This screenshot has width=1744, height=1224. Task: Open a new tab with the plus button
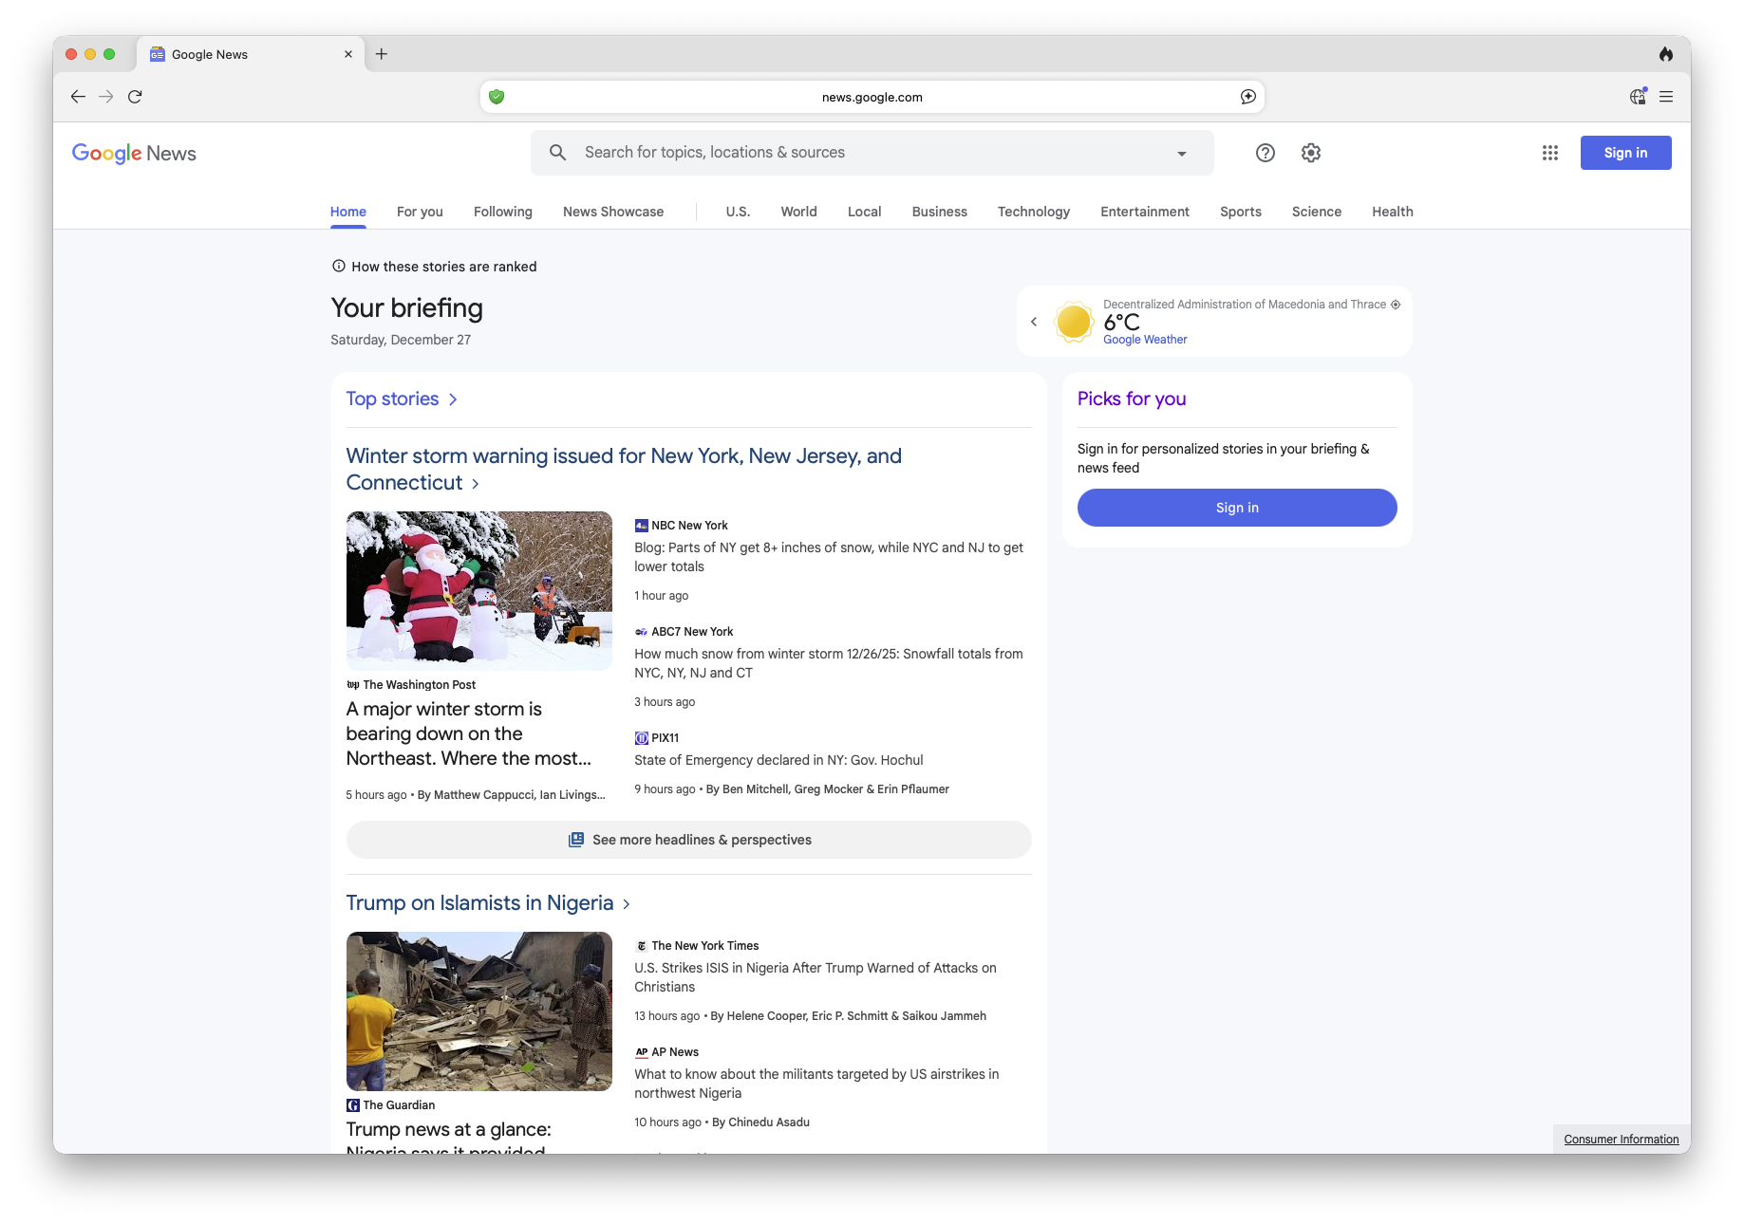(382, 54)
